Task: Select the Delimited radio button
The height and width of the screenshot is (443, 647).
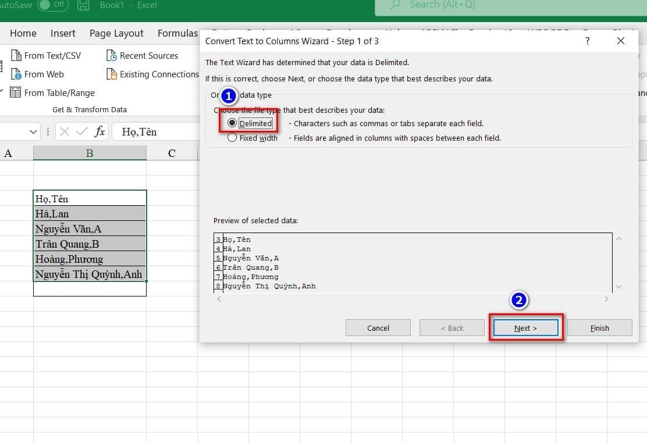Action: (233, 123)
